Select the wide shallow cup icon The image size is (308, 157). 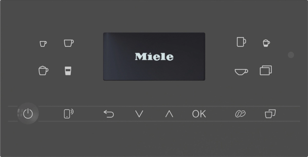pyautogui.click(x=241, y=72)
